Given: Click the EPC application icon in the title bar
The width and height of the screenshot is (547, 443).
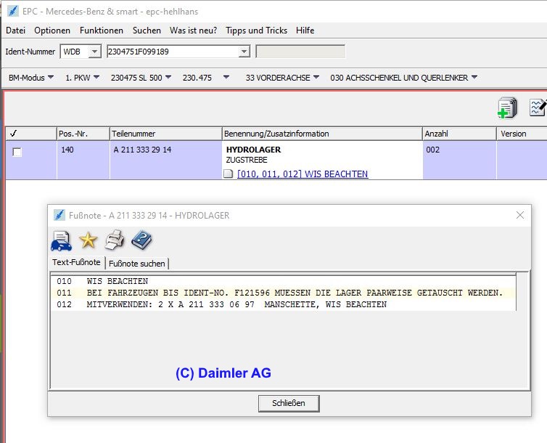Looking at the screenshot, I should click(13, 11).
